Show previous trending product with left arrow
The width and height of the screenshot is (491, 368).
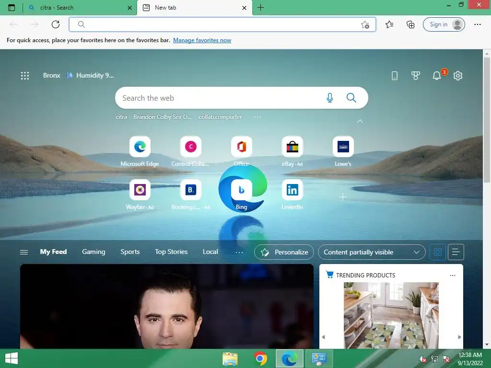click(x=324, y=337)
